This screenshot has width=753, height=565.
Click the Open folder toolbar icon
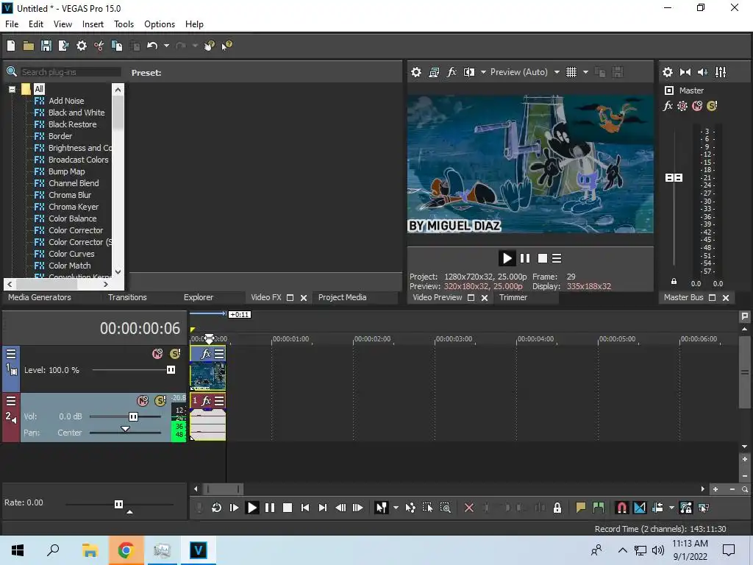[x=29, y=46]
